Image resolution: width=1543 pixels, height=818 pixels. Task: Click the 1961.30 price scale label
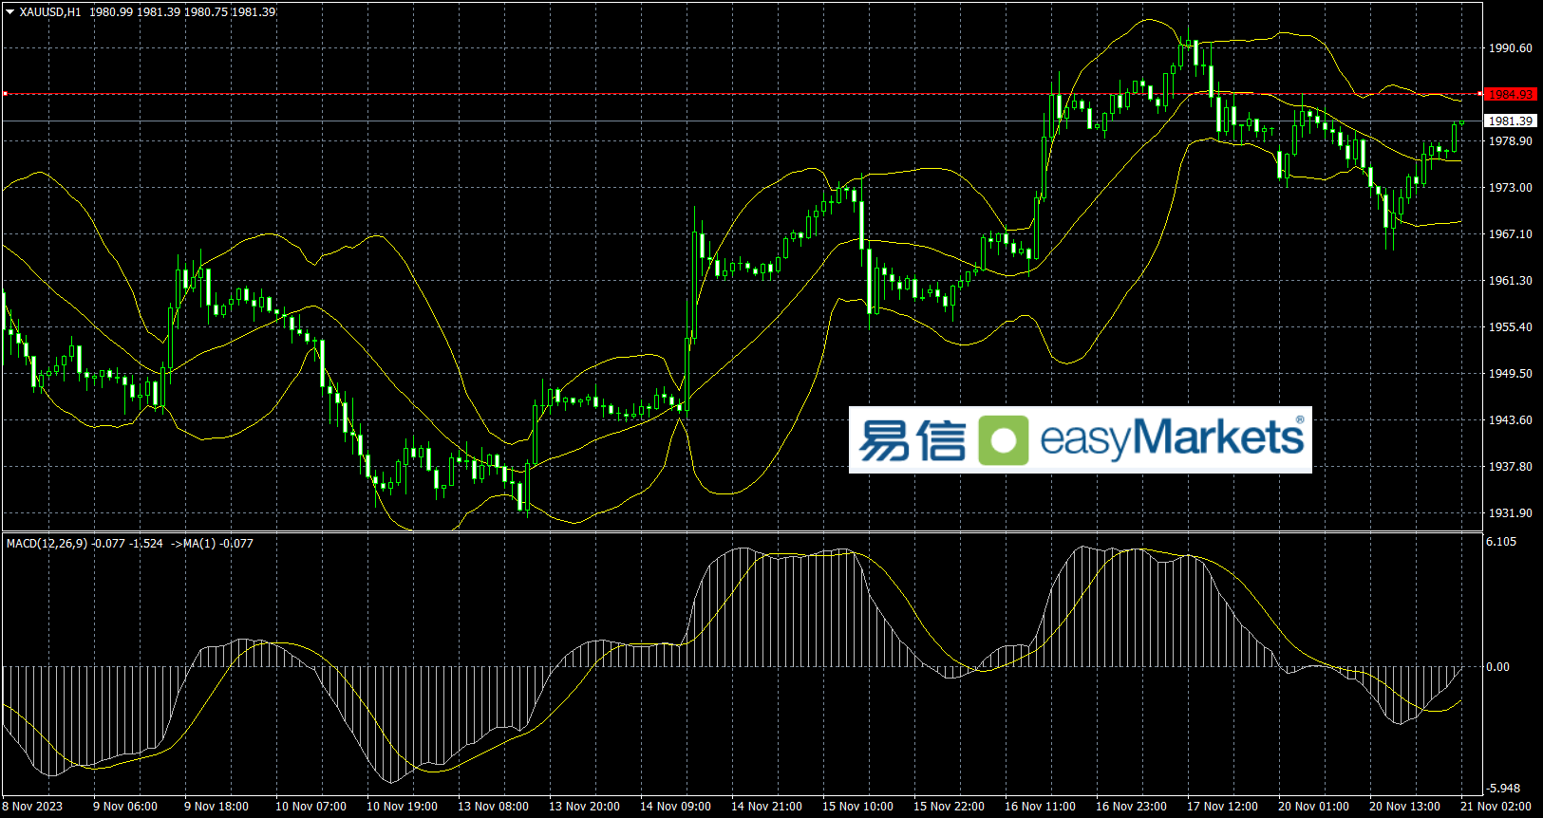click(1510, 280)
